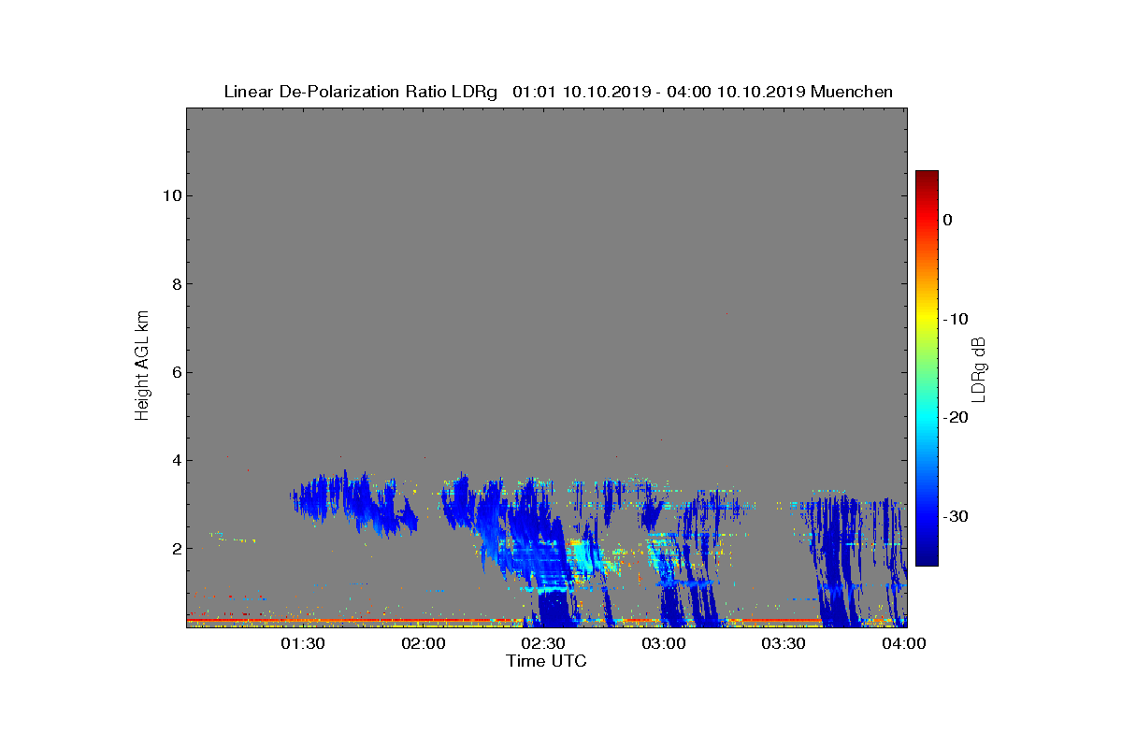Image resolution: width=1122 pixels, height=748 pixels.
Task: Click the '03:30' time tick label
Action: [784, 643]
